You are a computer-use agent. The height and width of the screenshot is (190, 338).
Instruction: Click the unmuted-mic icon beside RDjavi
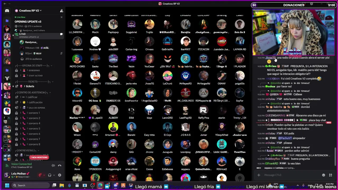click(61, 53)
